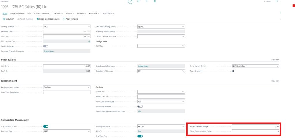Click the open in new window icon
295x139 pixels.
[277, 1]
